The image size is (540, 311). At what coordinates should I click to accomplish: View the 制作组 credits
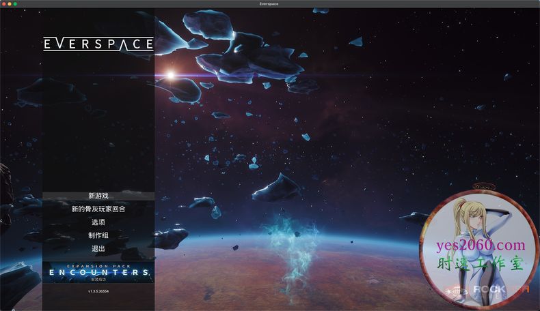(x=98, y=235)
